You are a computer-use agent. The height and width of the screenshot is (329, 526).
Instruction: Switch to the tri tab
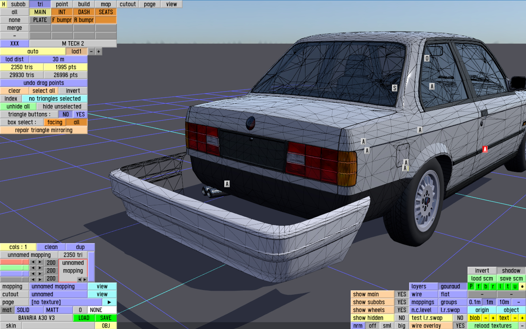[40, 4]
